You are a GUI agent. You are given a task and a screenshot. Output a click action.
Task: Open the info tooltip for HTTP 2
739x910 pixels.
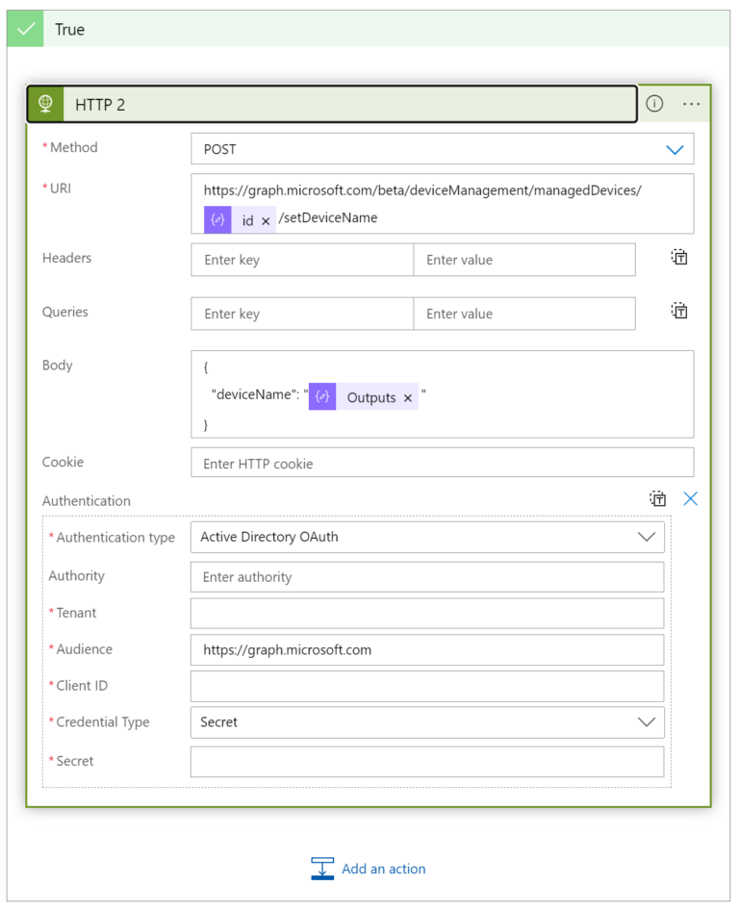(x=654, y=103)
